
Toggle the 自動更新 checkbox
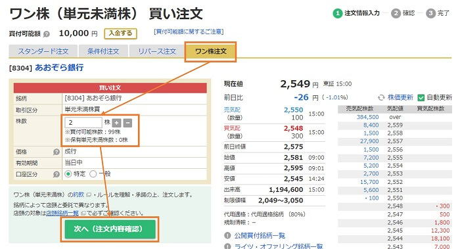[x=421, y=98]
